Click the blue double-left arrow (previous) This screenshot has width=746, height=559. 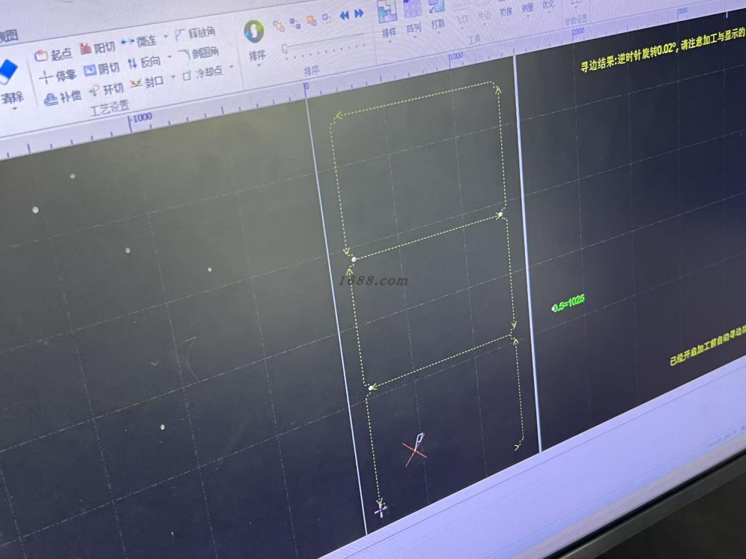coord(344,15)
